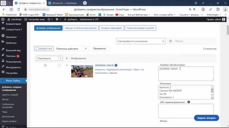
Task: Open the 20200606_164241 image title link
Action: point(104,65)
